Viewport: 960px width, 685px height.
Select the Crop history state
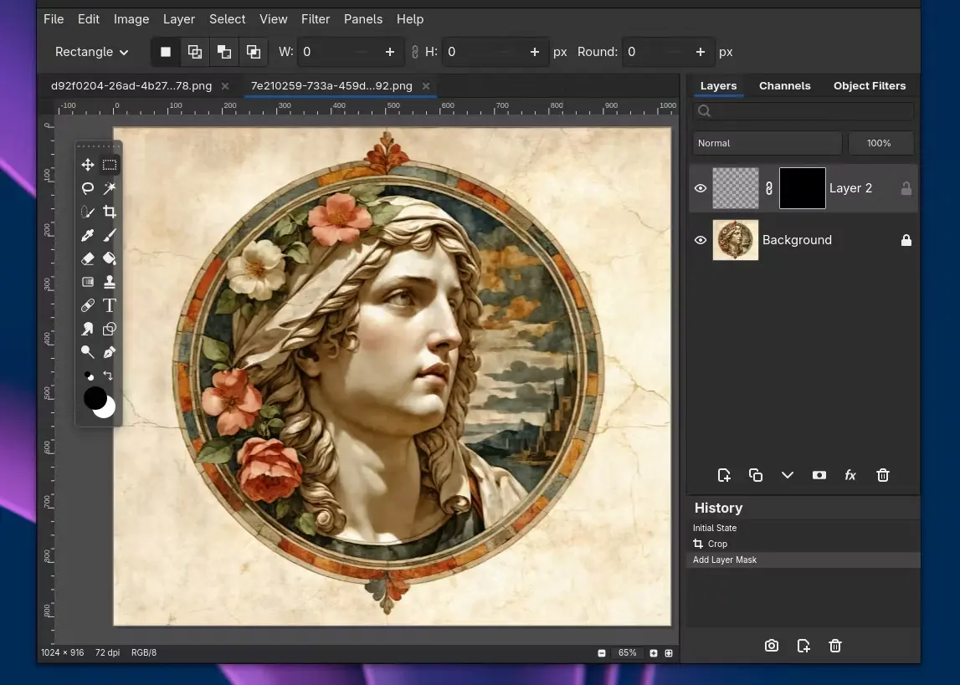(x=717, y=544)
